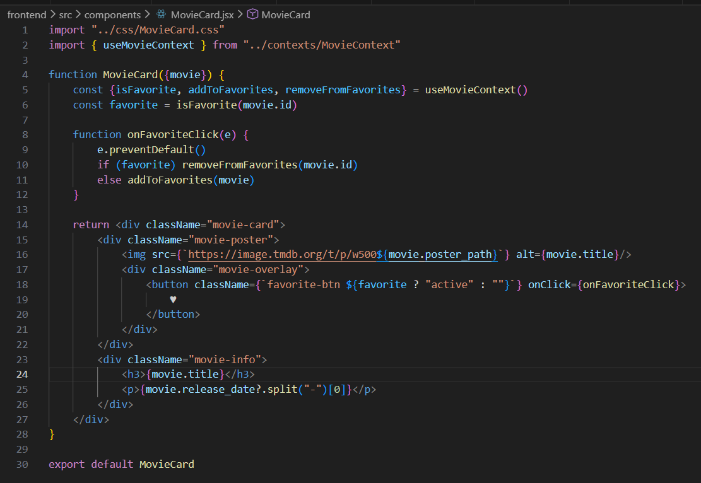The height and width of the screenshot is (483, 701).
Task: Select line number 4 in the gutter
Action: pos(25,74)
